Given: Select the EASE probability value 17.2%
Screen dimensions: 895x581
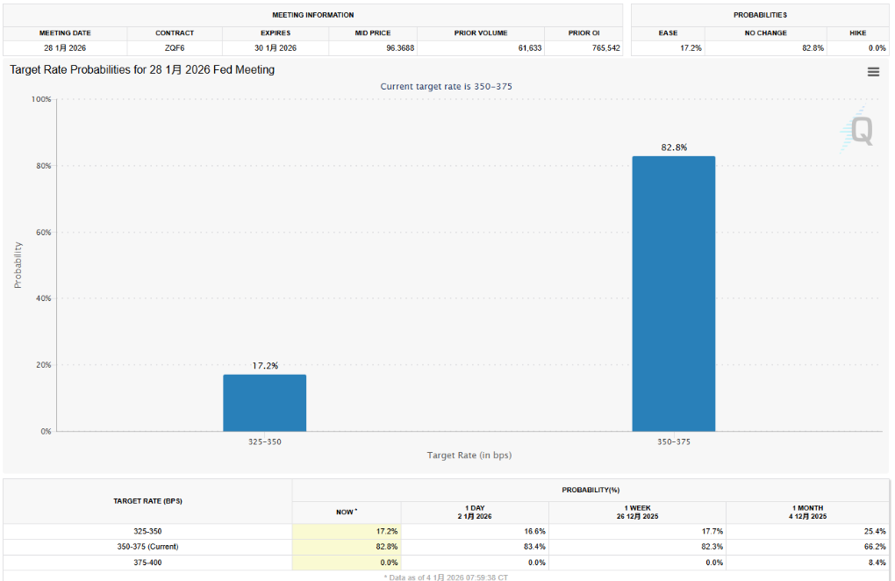Looking at the screenshot, I should pos(691,47).
